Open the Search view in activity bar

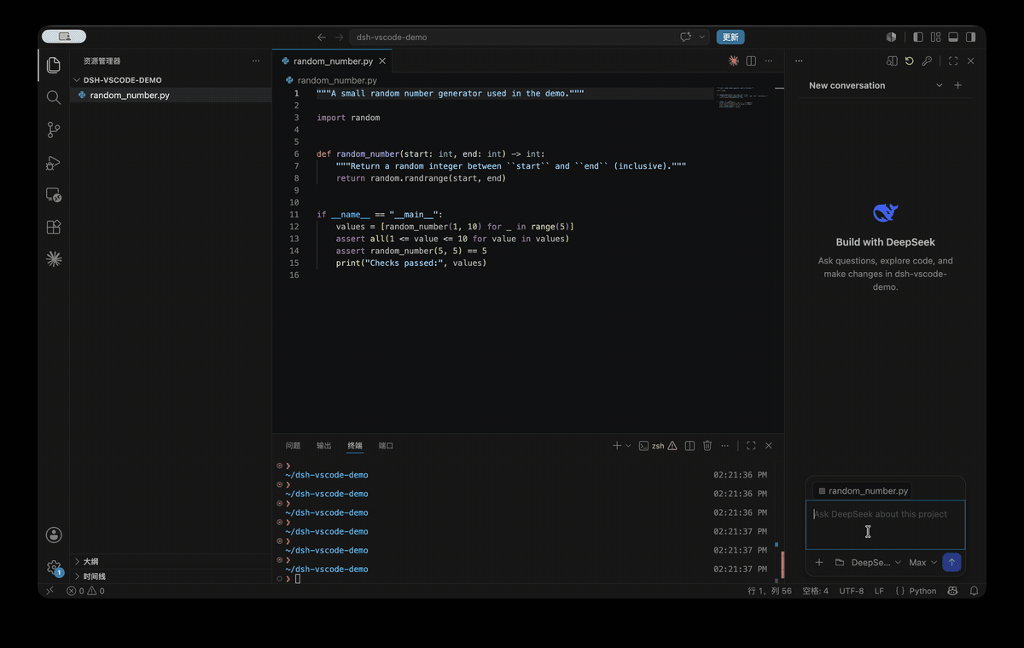(54, 97)
